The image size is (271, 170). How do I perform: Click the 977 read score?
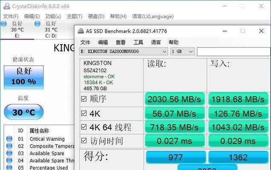(176, 157)
